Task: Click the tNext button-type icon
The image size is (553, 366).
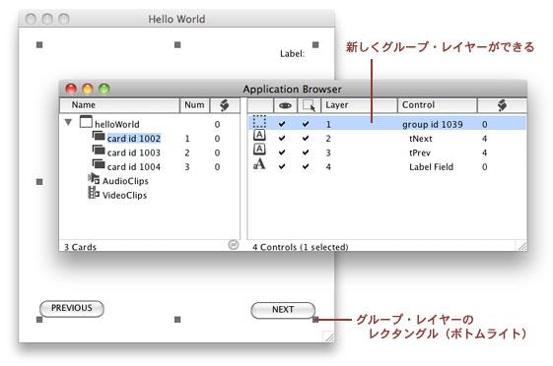Action: (x=259, y=135)
